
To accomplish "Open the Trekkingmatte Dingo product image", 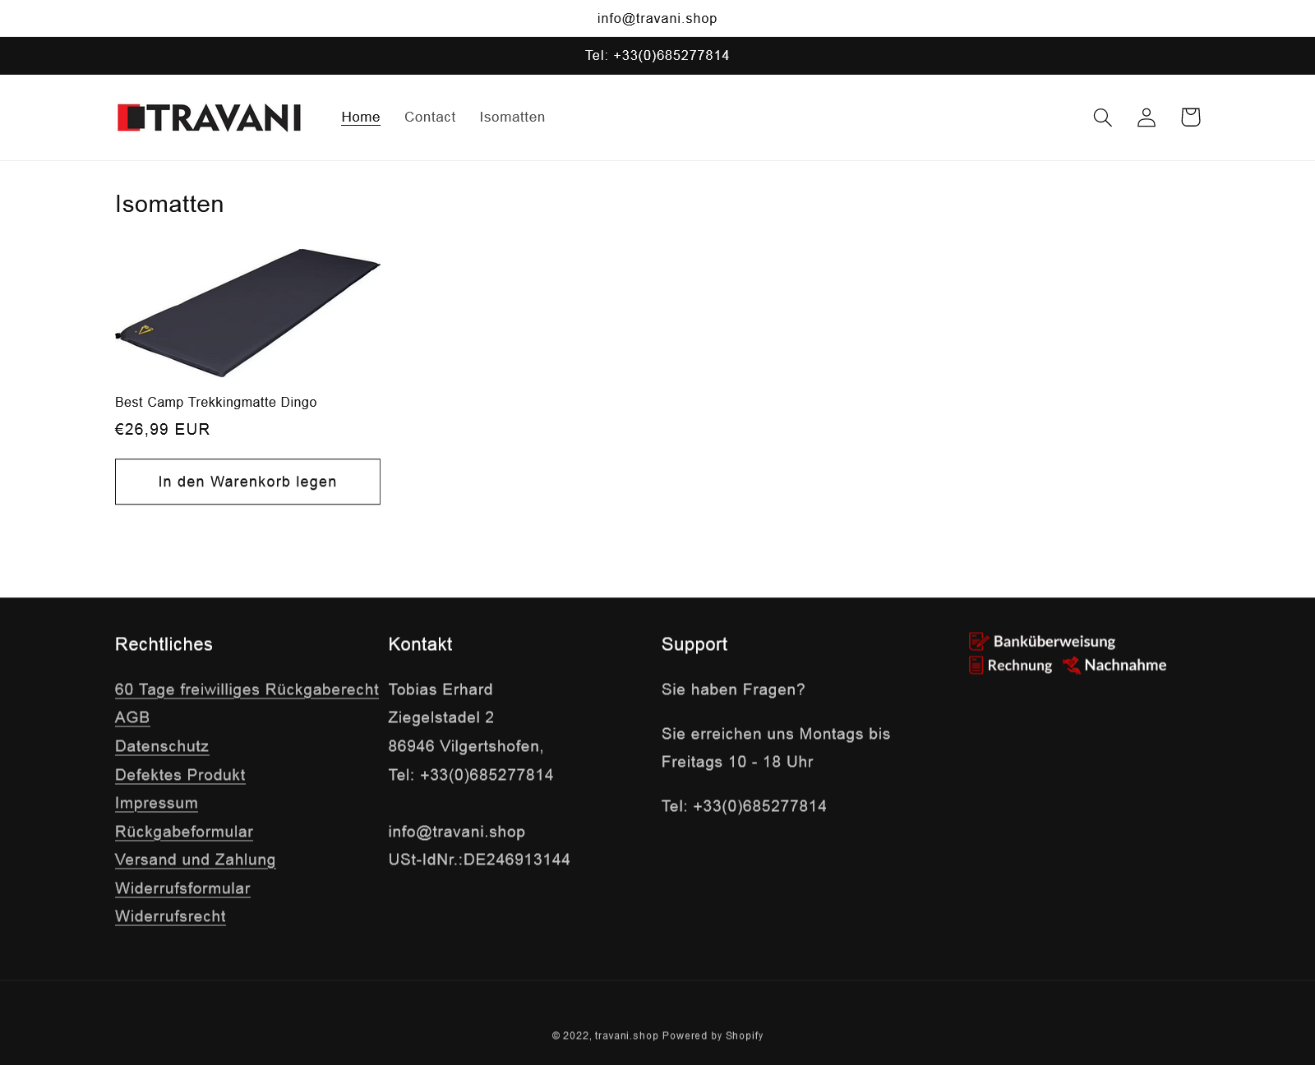I will coord(247,312).
